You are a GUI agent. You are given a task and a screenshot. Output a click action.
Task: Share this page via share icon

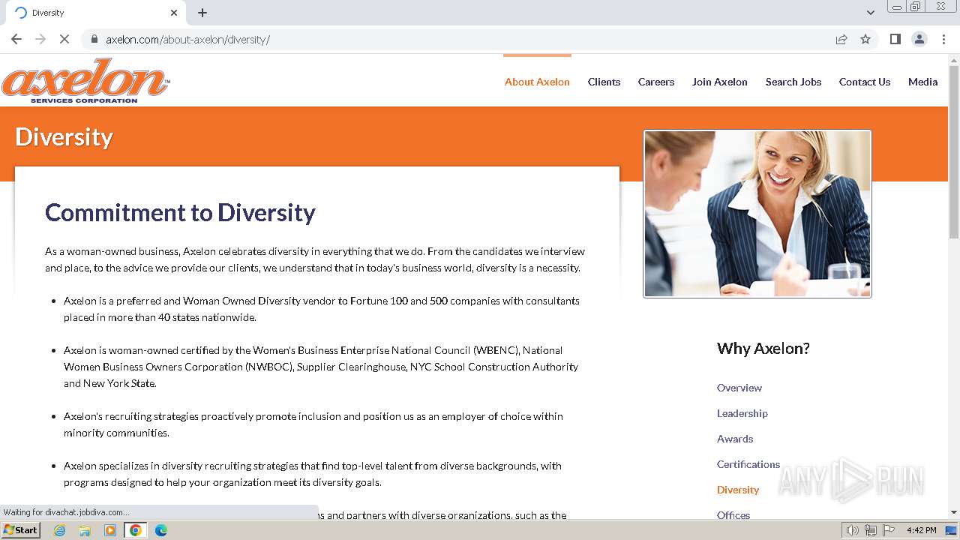(x=841, y=39)
